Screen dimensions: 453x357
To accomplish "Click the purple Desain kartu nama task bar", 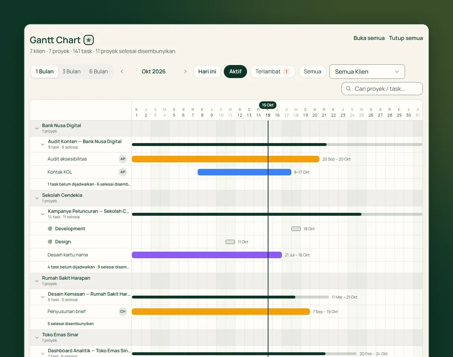I will click(207, 255).
